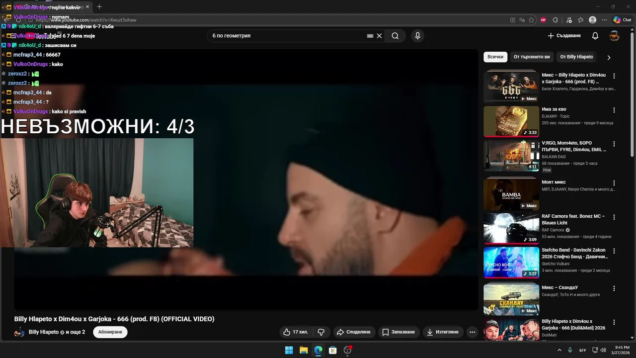Open options for 666 Duli&Mati video

click(x=614, y=322)
